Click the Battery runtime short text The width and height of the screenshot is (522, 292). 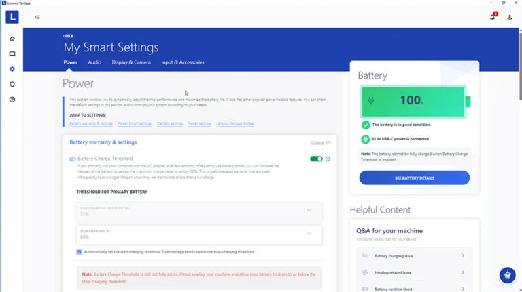[394, 289]
